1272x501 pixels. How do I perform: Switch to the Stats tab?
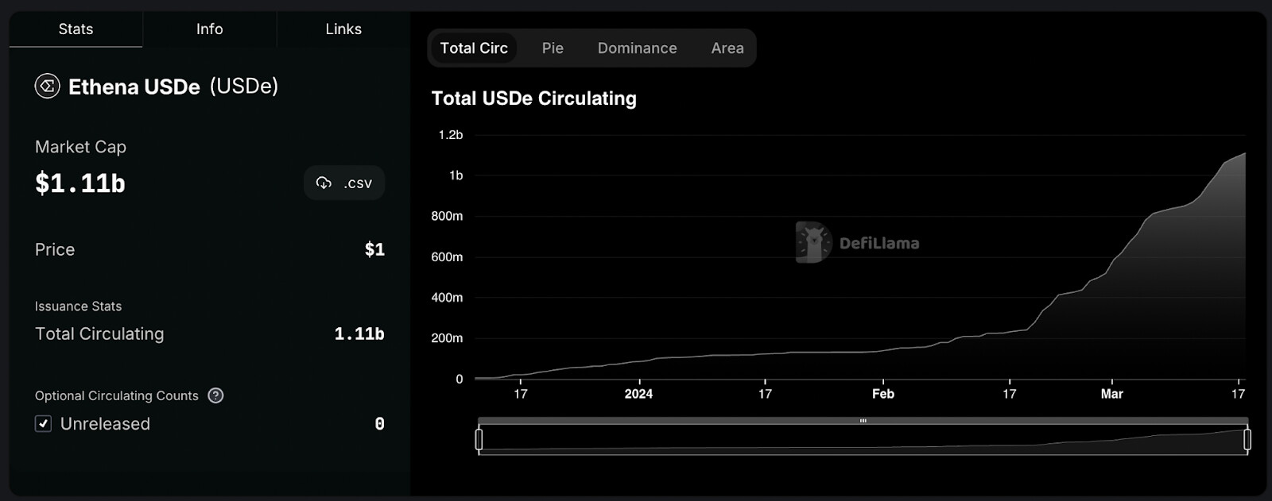pyautogui.click(x=76, y=29)
